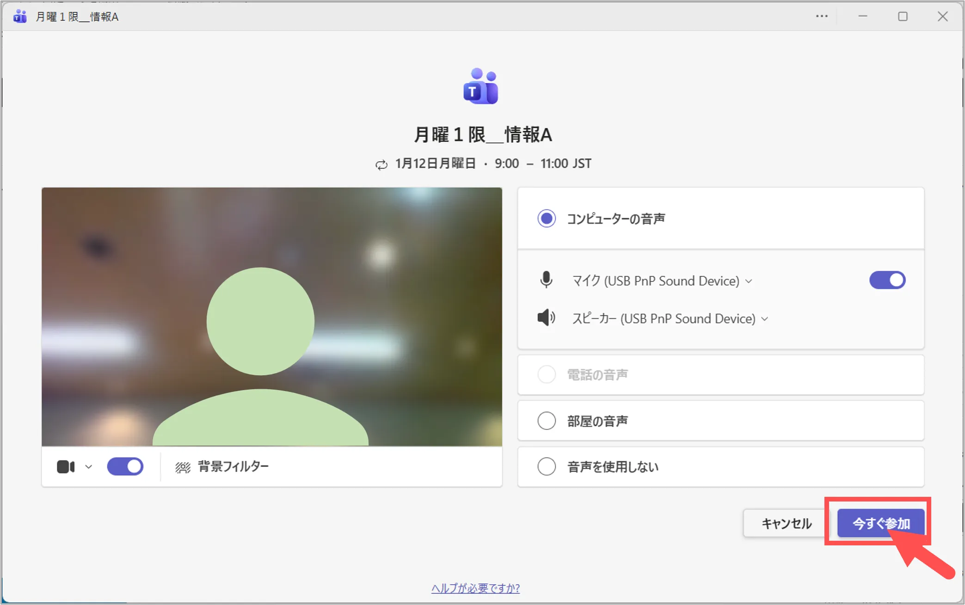Turn off the microphone toggle
The height and width of the screenshot is (605, 965).
(x=887, y=280)
